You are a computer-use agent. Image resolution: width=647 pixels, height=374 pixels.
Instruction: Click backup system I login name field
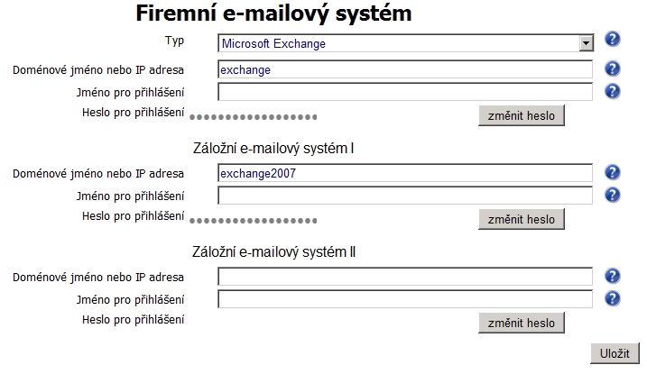(x=405, y=196)
